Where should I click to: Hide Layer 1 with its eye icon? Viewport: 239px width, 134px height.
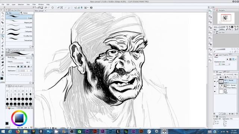[215, 82]
